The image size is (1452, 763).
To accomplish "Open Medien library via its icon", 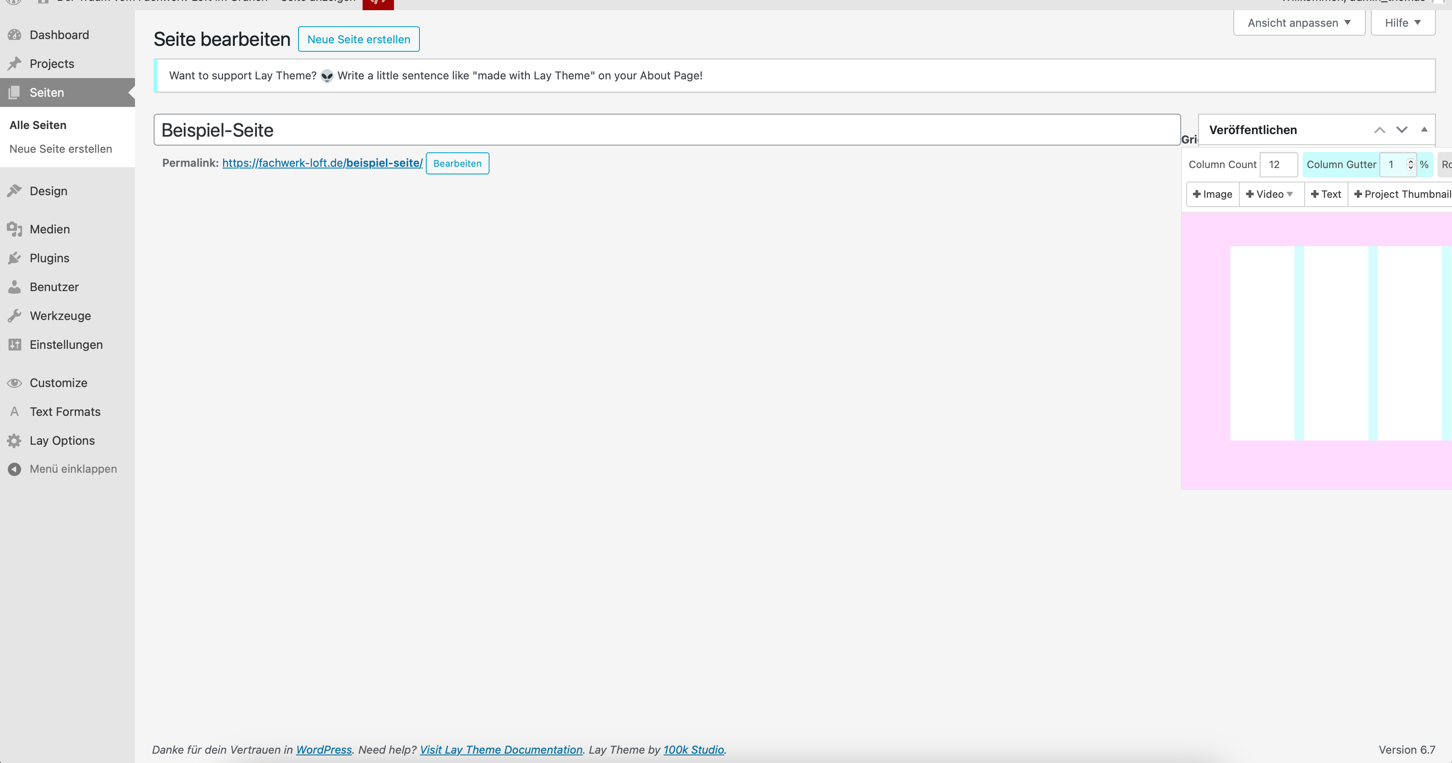I will coord(15,229).
